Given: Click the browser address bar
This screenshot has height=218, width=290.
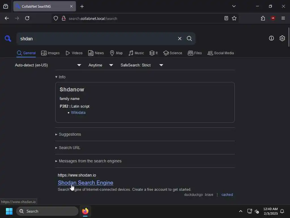Looking at the screenshot, I should point(145,18).
